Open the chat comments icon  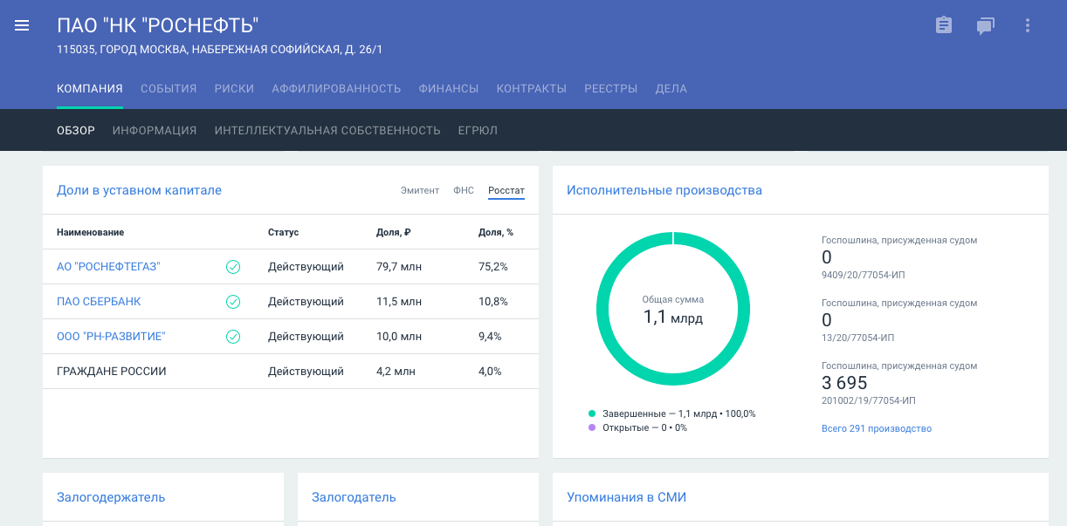[986, 26]
